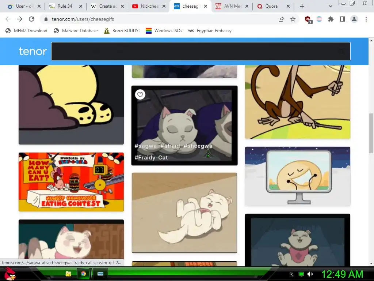Expand hidden system tray icons

(x=291, y=274)
